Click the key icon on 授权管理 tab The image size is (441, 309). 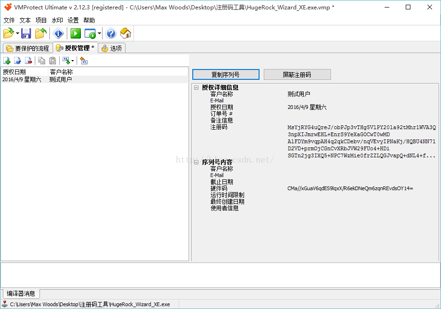click(59, 48)
